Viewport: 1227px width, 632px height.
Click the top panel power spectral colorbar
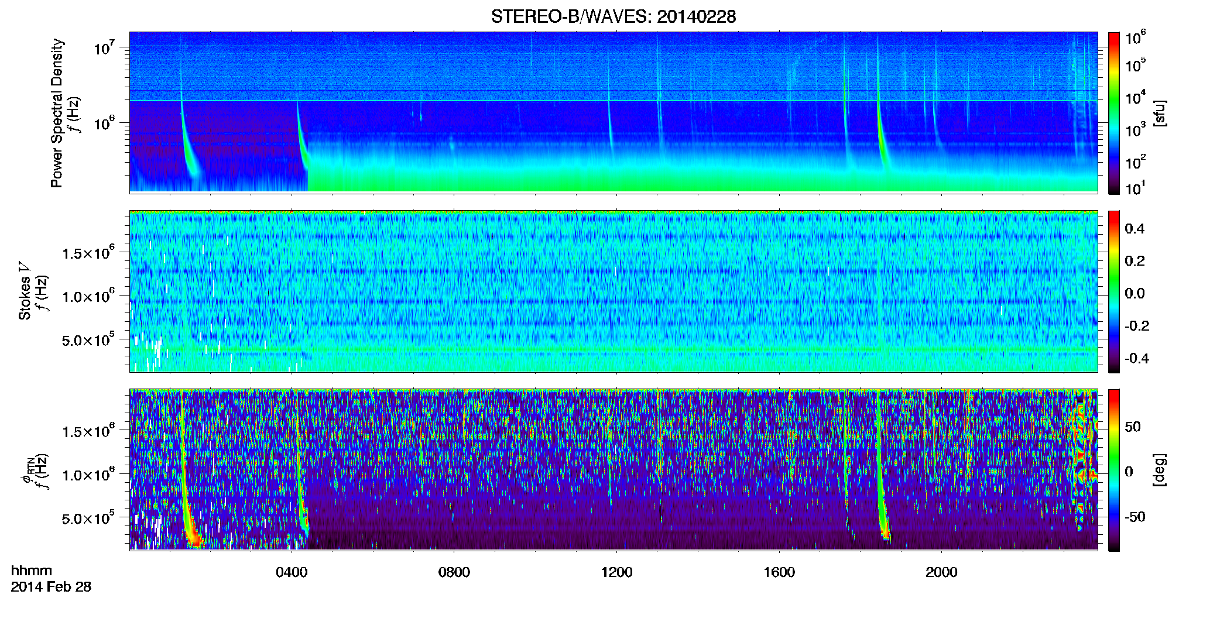pyautogui.click(x=1114, y=113)
